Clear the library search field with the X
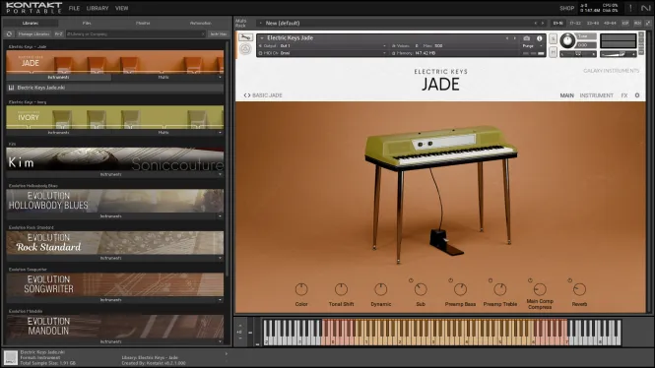 203,33
